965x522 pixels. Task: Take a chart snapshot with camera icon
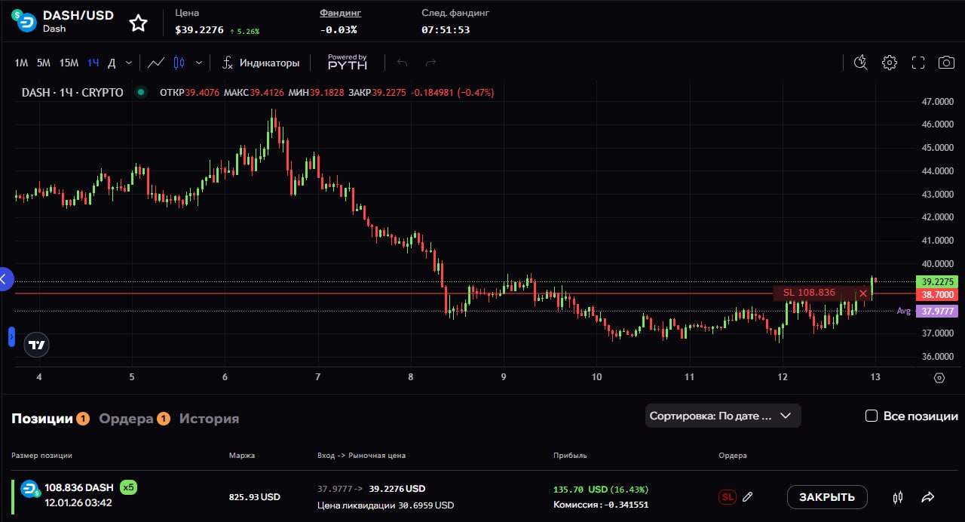click(x=945, y=63)
